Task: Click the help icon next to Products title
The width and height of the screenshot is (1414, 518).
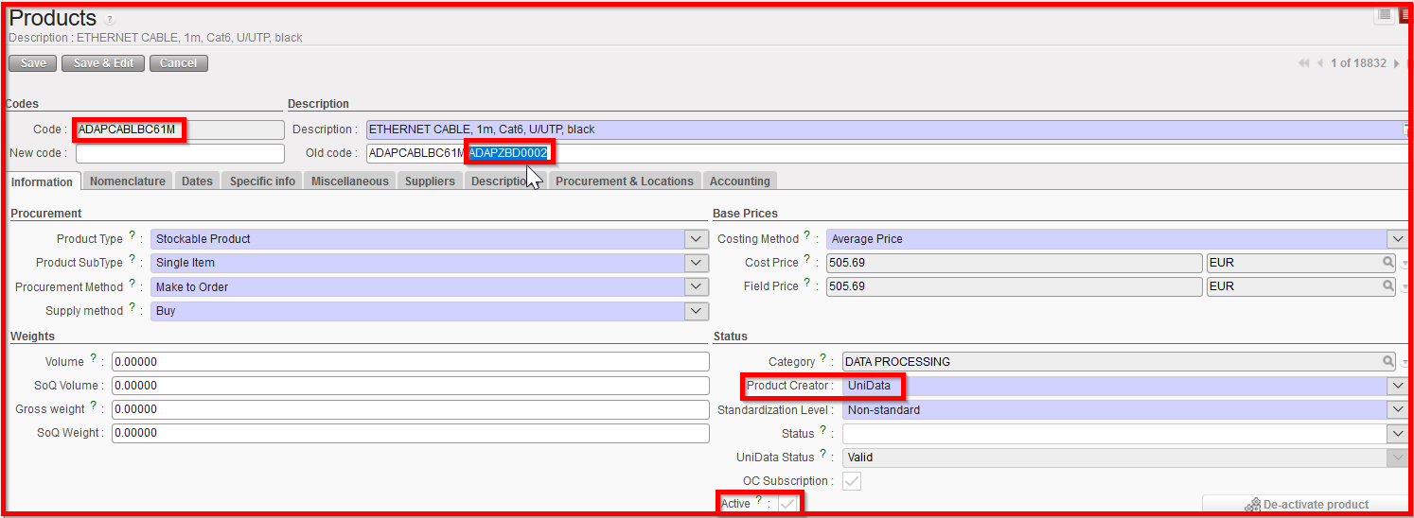Action: 110,20
